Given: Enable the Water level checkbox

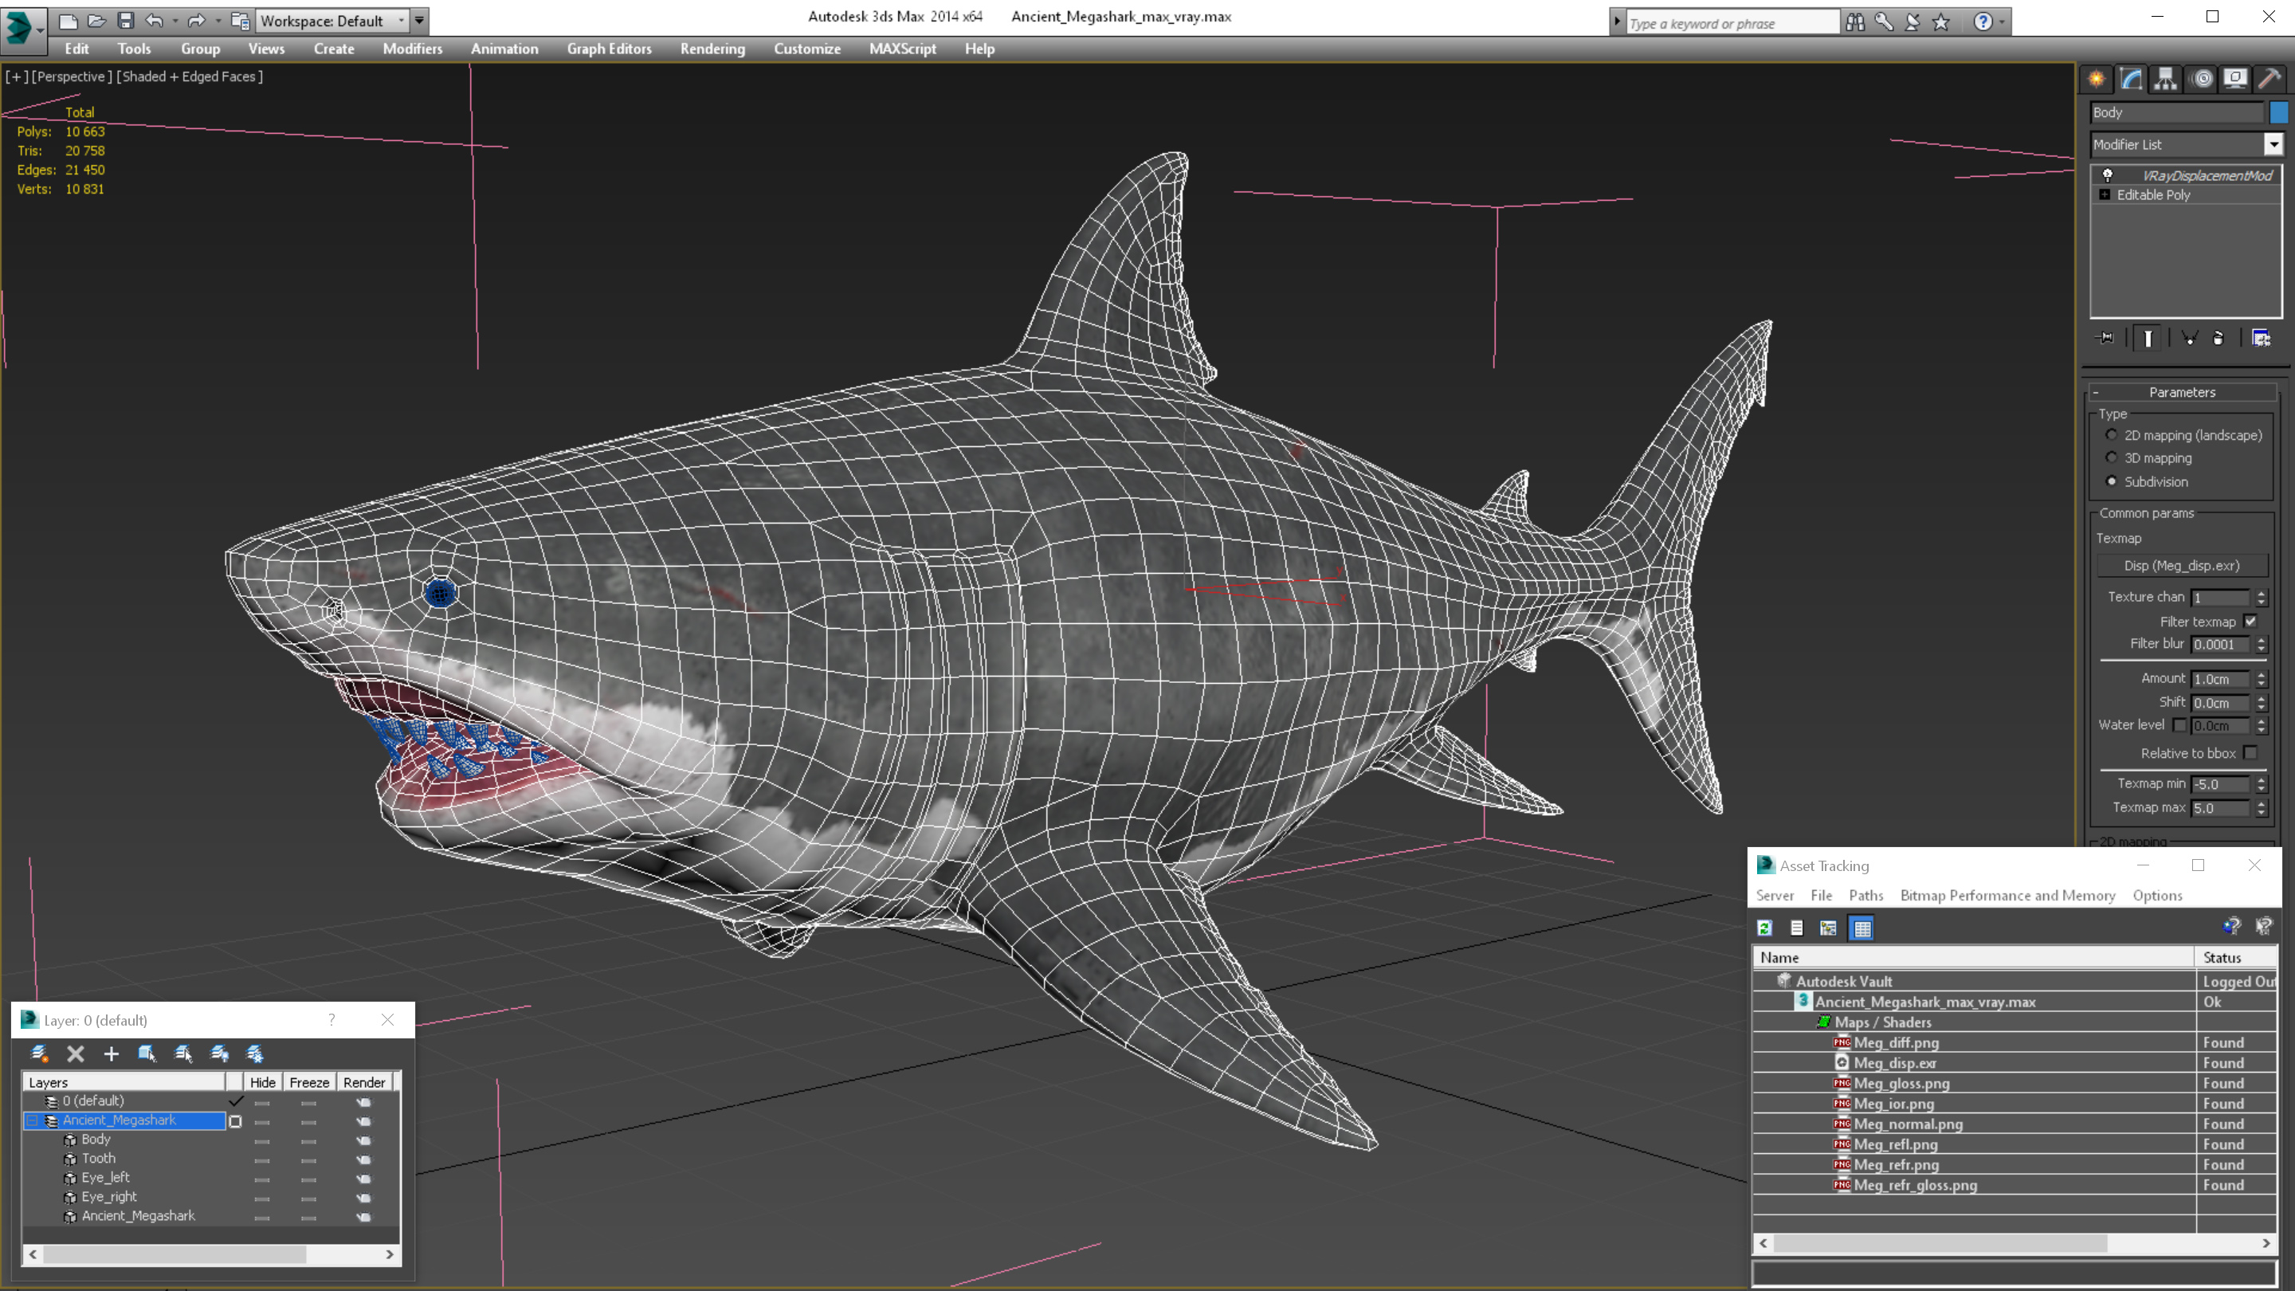Looking at the screenshot, I should 2179,725.
